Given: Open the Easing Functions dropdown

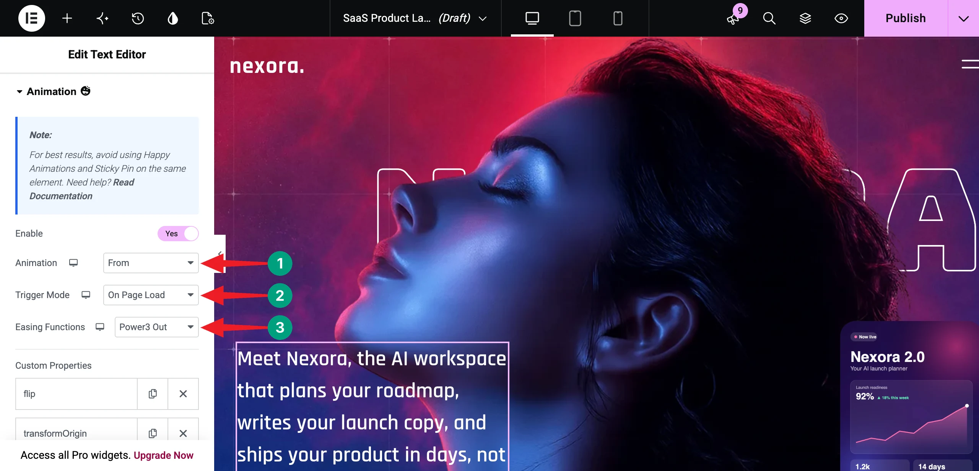Looking at the screenshot, I should [x=156, y=327].
